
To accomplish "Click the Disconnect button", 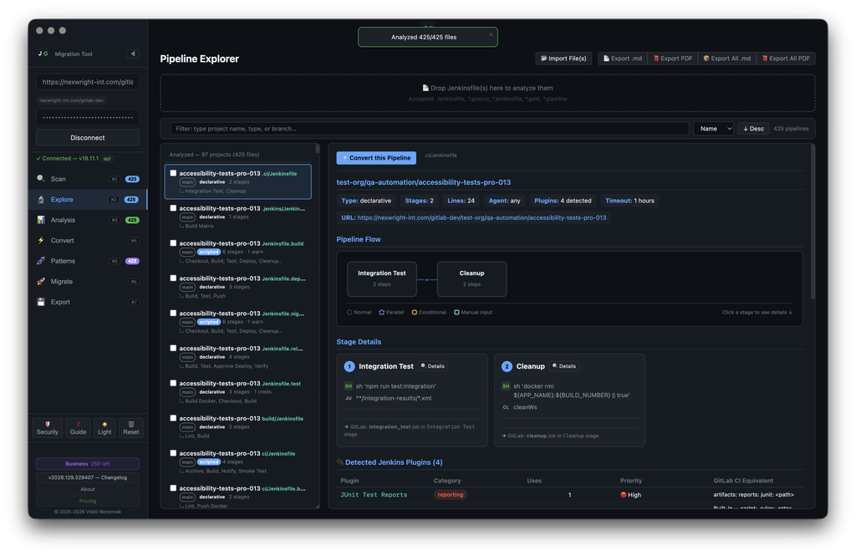I will [87, 138].
